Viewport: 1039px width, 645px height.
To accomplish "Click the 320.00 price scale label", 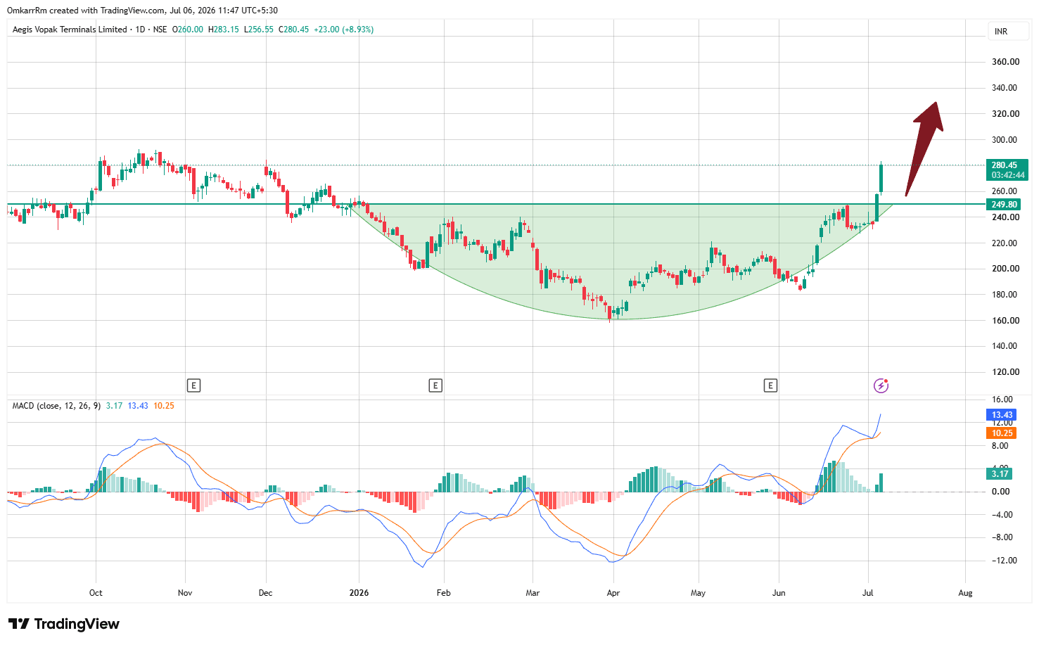I will [x=1005, y=114].
